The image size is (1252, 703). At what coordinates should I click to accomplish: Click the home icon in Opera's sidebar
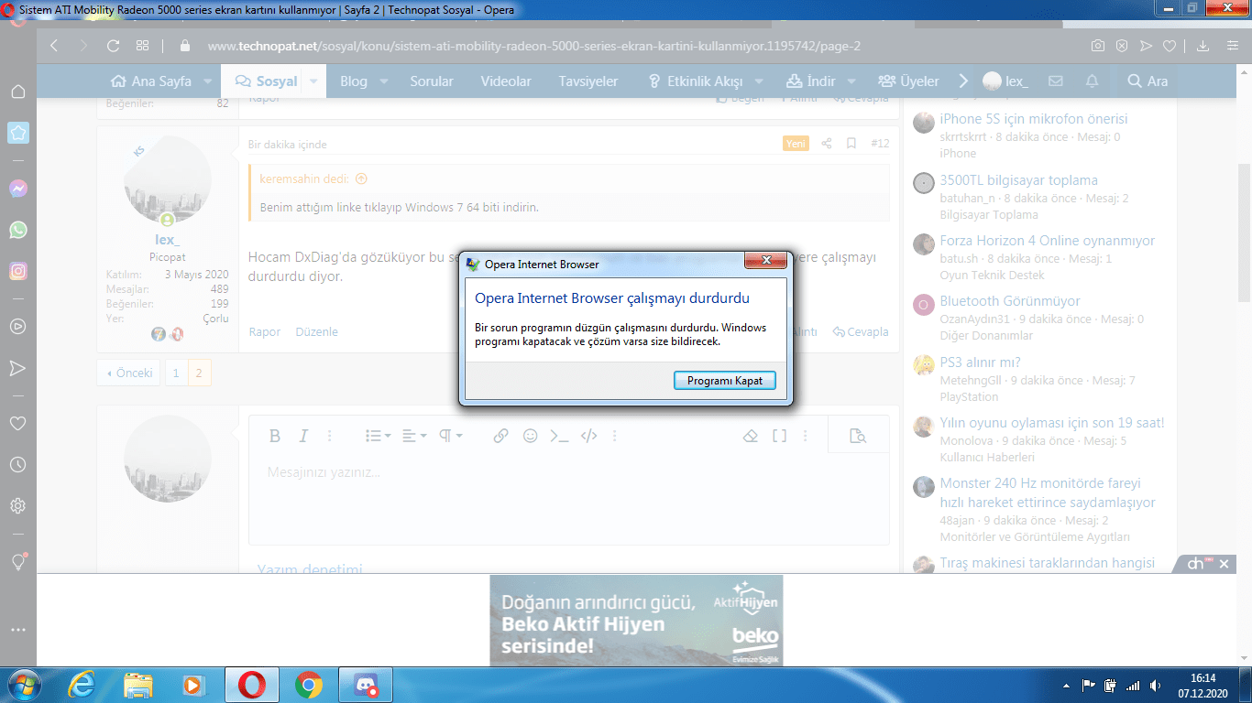click(x=17, y=92)
